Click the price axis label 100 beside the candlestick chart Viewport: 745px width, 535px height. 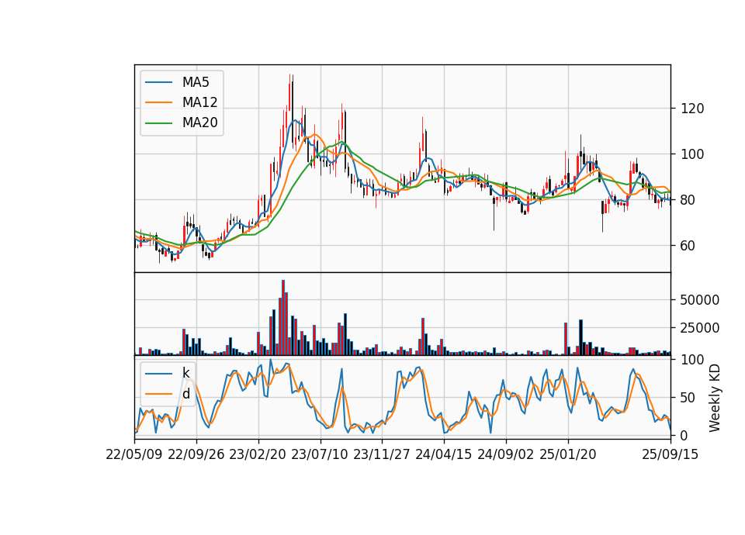point(692,154)
